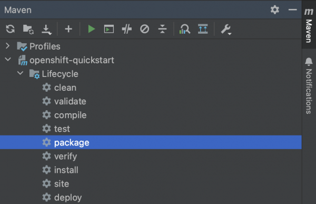
Task: Click gear icon beside deploy
Action: pos(46,197)
